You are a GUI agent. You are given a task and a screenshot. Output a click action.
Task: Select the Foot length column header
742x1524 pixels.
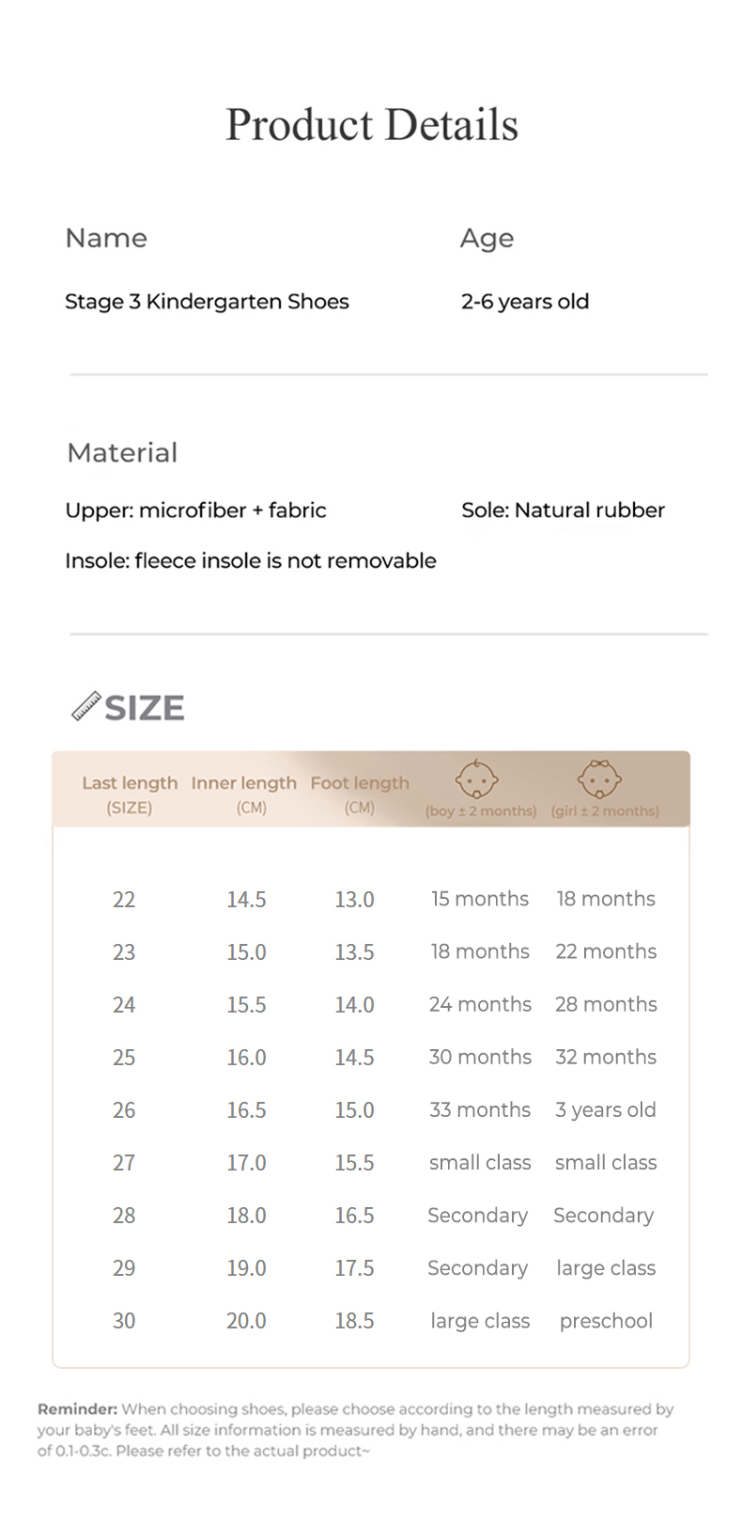click(360, 783)
